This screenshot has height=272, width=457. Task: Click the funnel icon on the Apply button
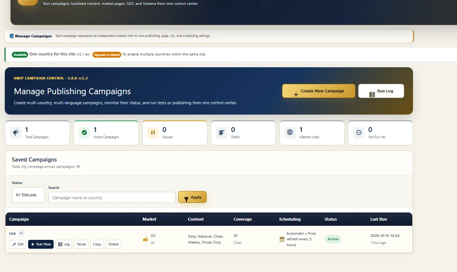186,199
